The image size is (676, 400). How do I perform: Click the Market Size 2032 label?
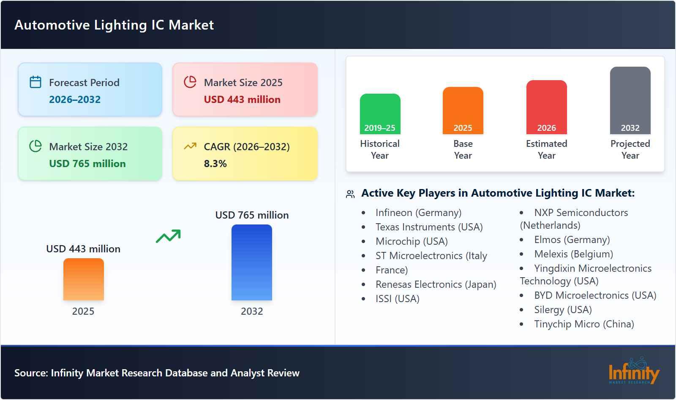(x=88, y=146)
